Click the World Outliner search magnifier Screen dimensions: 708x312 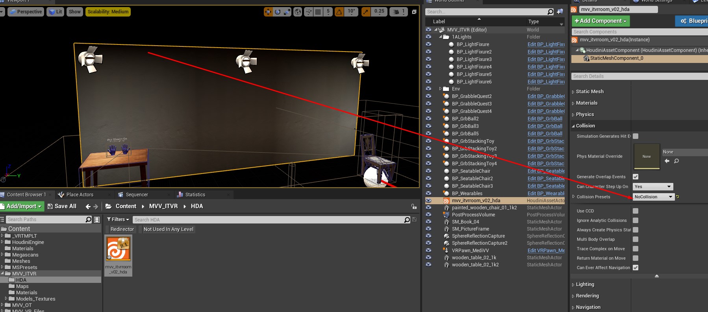[x=550, y=12]
